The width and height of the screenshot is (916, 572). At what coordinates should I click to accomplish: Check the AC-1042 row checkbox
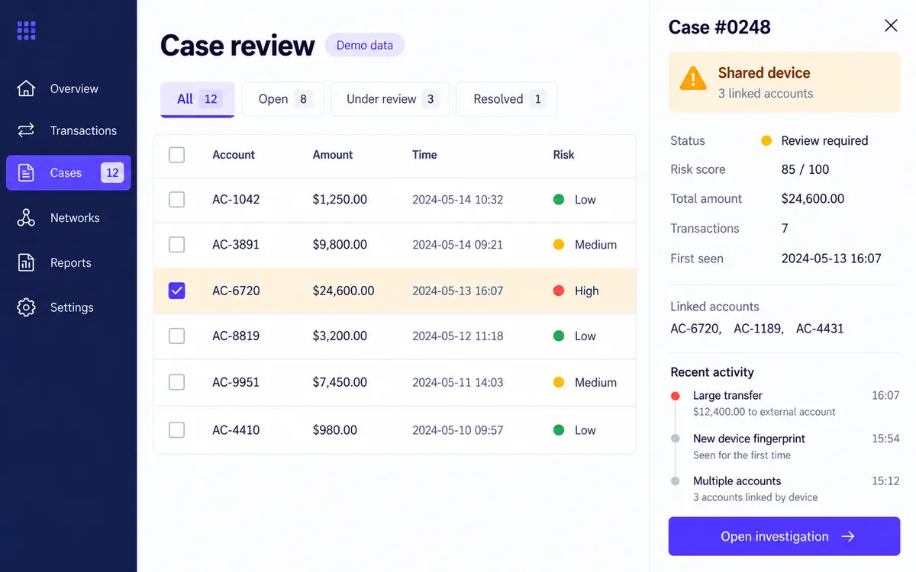(176, 200)
